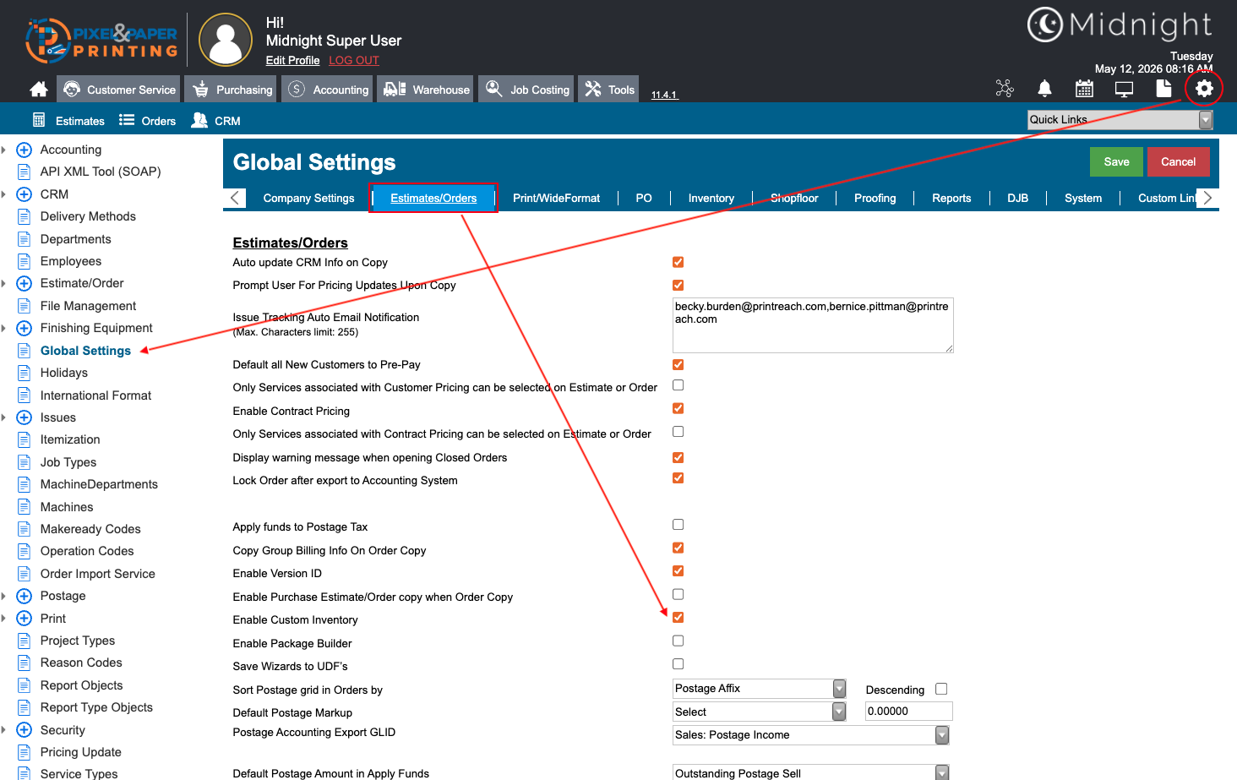Open Default Postage Markup Select dropdown
Screen dimensions: 1237x780
coord(759,712)
